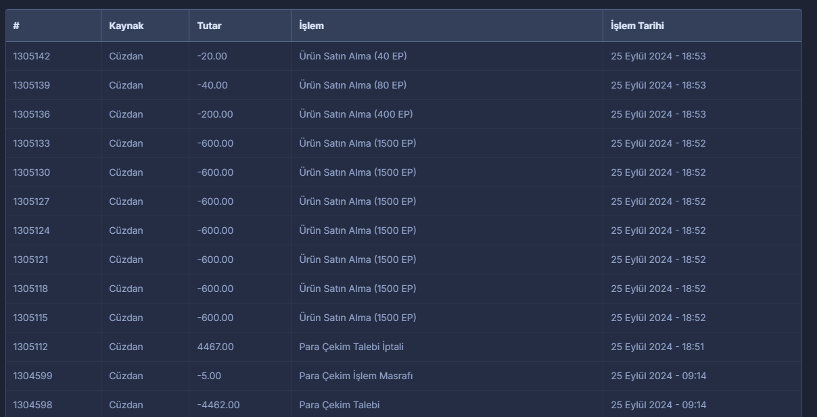This screenshot has height=417, width=817.
Task: Click the Para Çekim Talebi İptali entry
Action: (x=352, y=347)
